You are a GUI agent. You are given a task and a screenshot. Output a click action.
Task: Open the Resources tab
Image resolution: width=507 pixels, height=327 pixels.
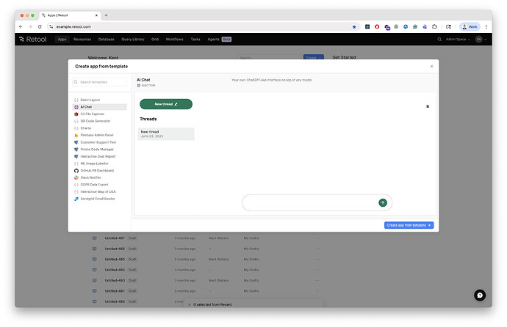(82, 40)
